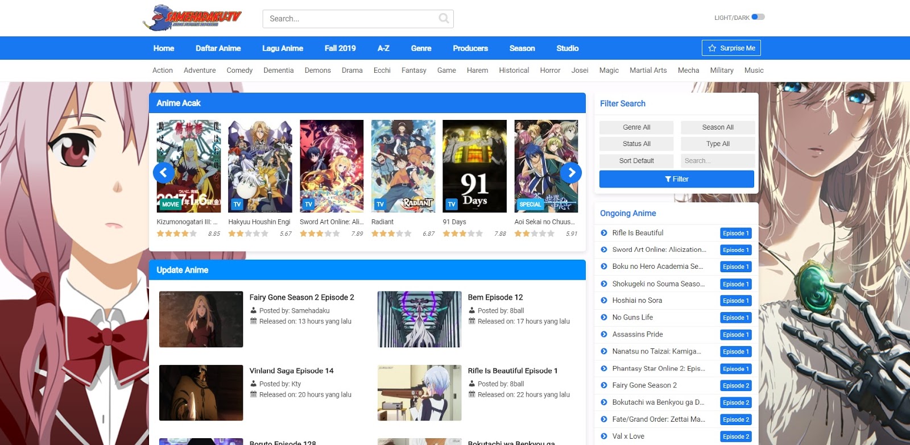
Task: Open the Genre All dropdown
Action: coord(636,127)
